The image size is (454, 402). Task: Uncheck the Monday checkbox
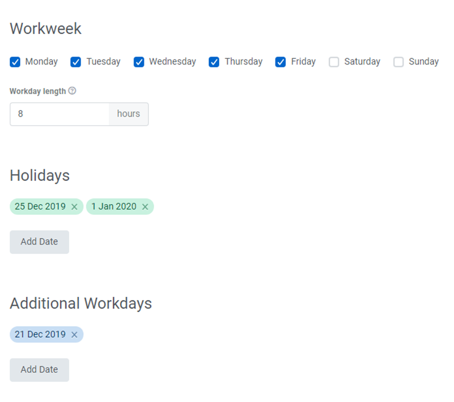tap(15, 62)
